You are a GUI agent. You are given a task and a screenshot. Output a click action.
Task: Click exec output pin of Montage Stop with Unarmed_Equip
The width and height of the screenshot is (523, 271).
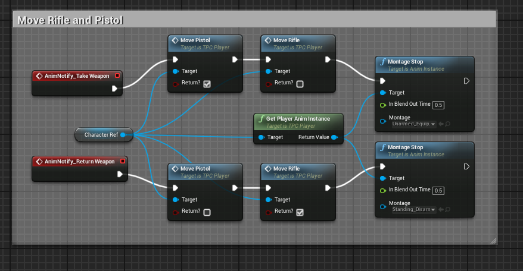(x=466, y=81)
